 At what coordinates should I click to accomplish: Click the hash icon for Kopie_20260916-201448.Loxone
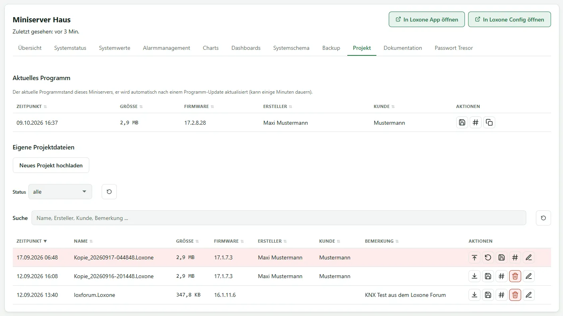[502, 276]
